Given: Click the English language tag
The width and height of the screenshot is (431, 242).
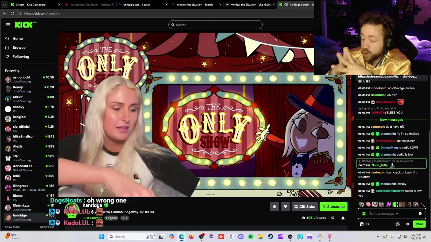Looking at the screenshot, I should [x=111, y=218].
